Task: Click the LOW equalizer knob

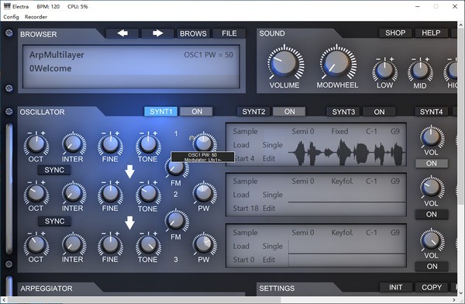Action: click(384, 71)
